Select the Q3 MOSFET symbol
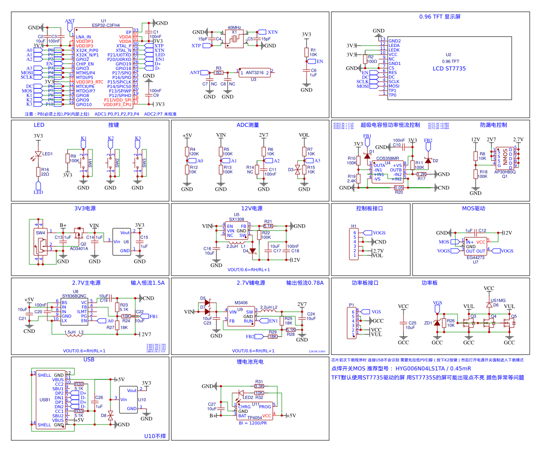 [x=469, y=323]
